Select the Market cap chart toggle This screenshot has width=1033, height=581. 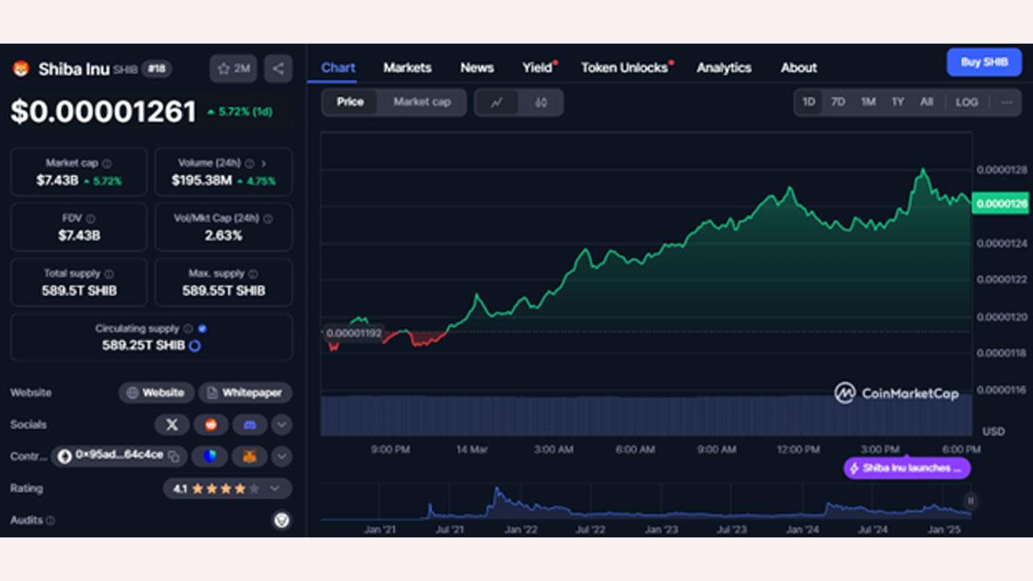point(421,102)
